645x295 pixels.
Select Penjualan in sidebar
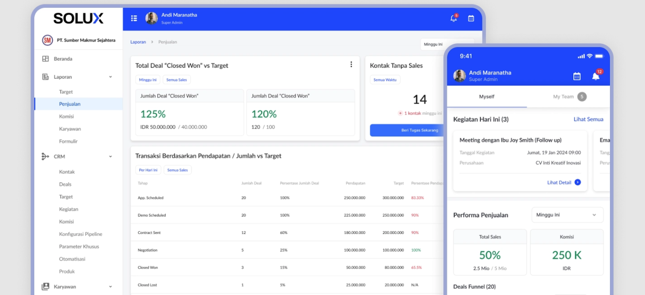coord(79,104)
